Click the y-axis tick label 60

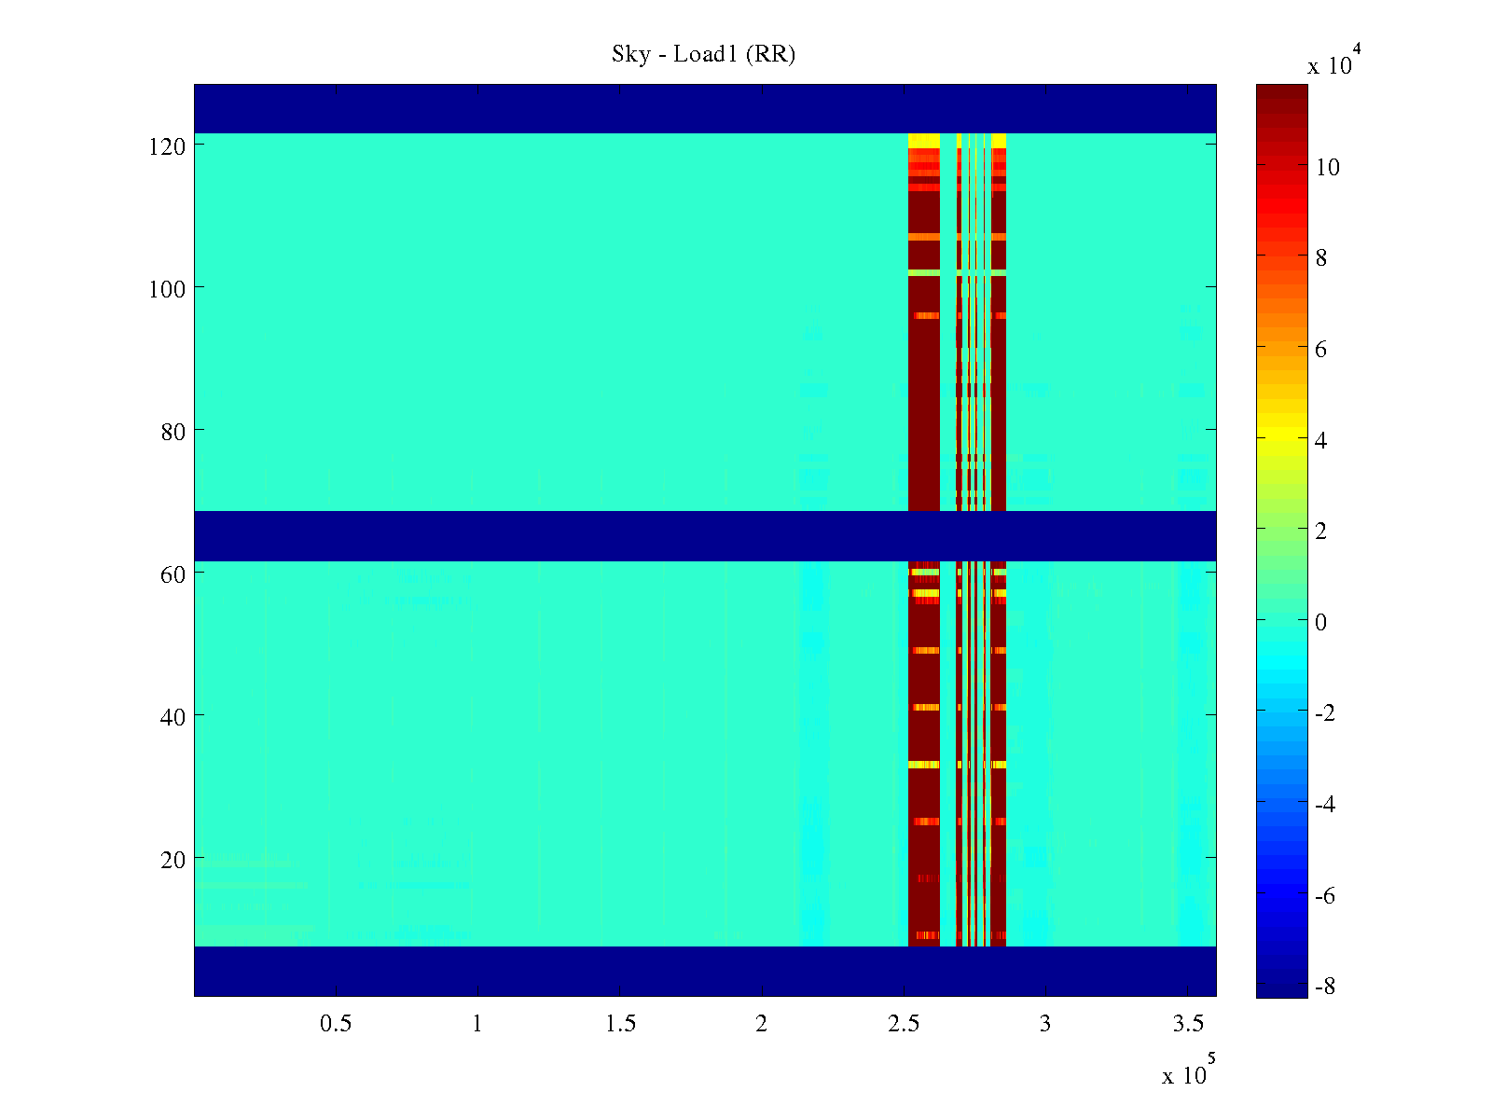point(173,573)
